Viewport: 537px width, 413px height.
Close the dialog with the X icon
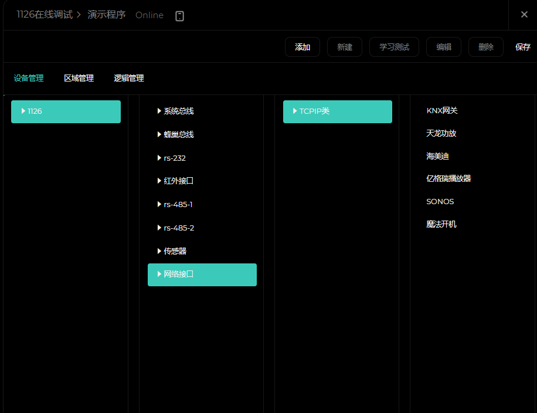pos(524,15)
